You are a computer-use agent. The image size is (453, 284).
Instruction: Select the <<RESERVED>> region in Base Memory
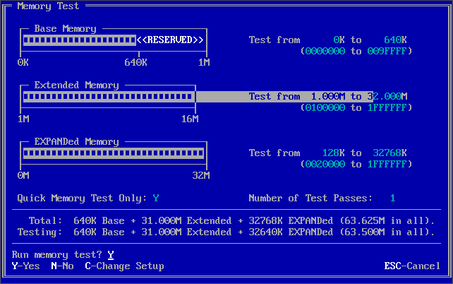point(170,40)
